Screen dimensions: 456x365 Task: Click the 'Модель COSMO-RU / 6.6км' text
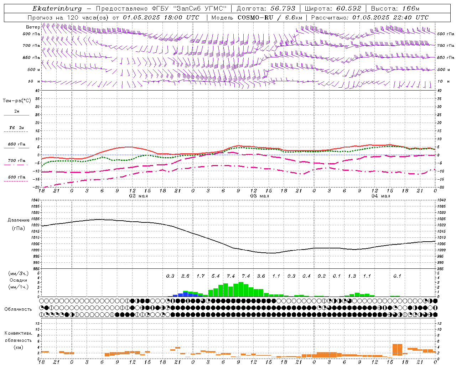click(256, 17)
